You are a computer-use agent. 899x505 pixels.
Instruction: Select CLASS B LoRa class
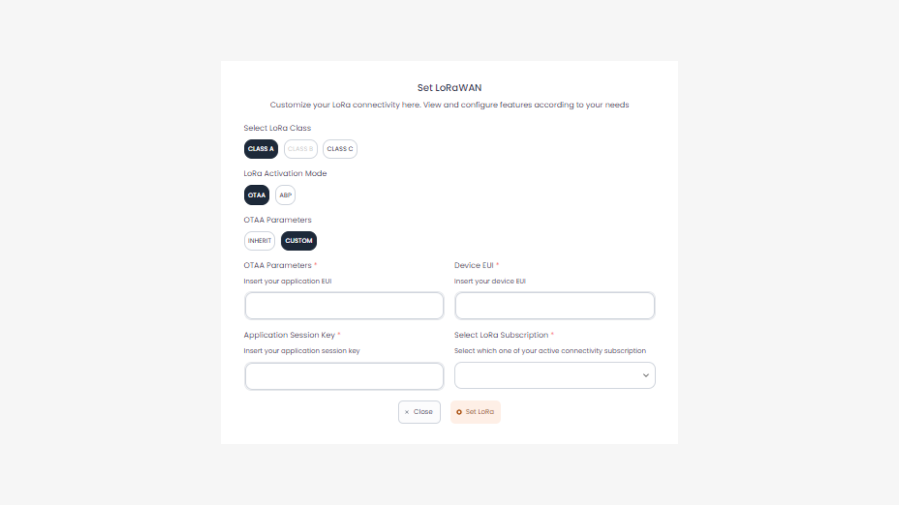(x=301, y=149)
